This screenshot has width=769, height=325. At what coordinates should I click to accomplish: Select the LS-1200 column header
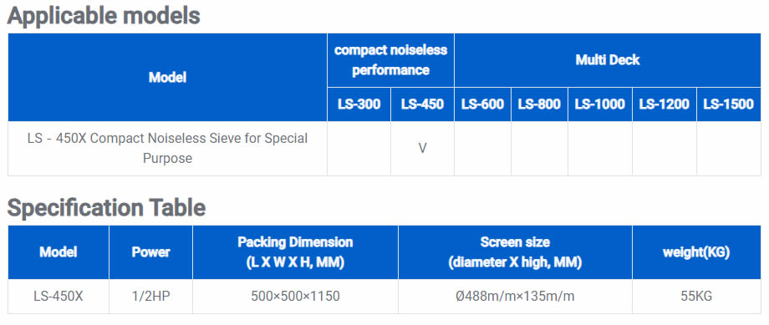665,104
